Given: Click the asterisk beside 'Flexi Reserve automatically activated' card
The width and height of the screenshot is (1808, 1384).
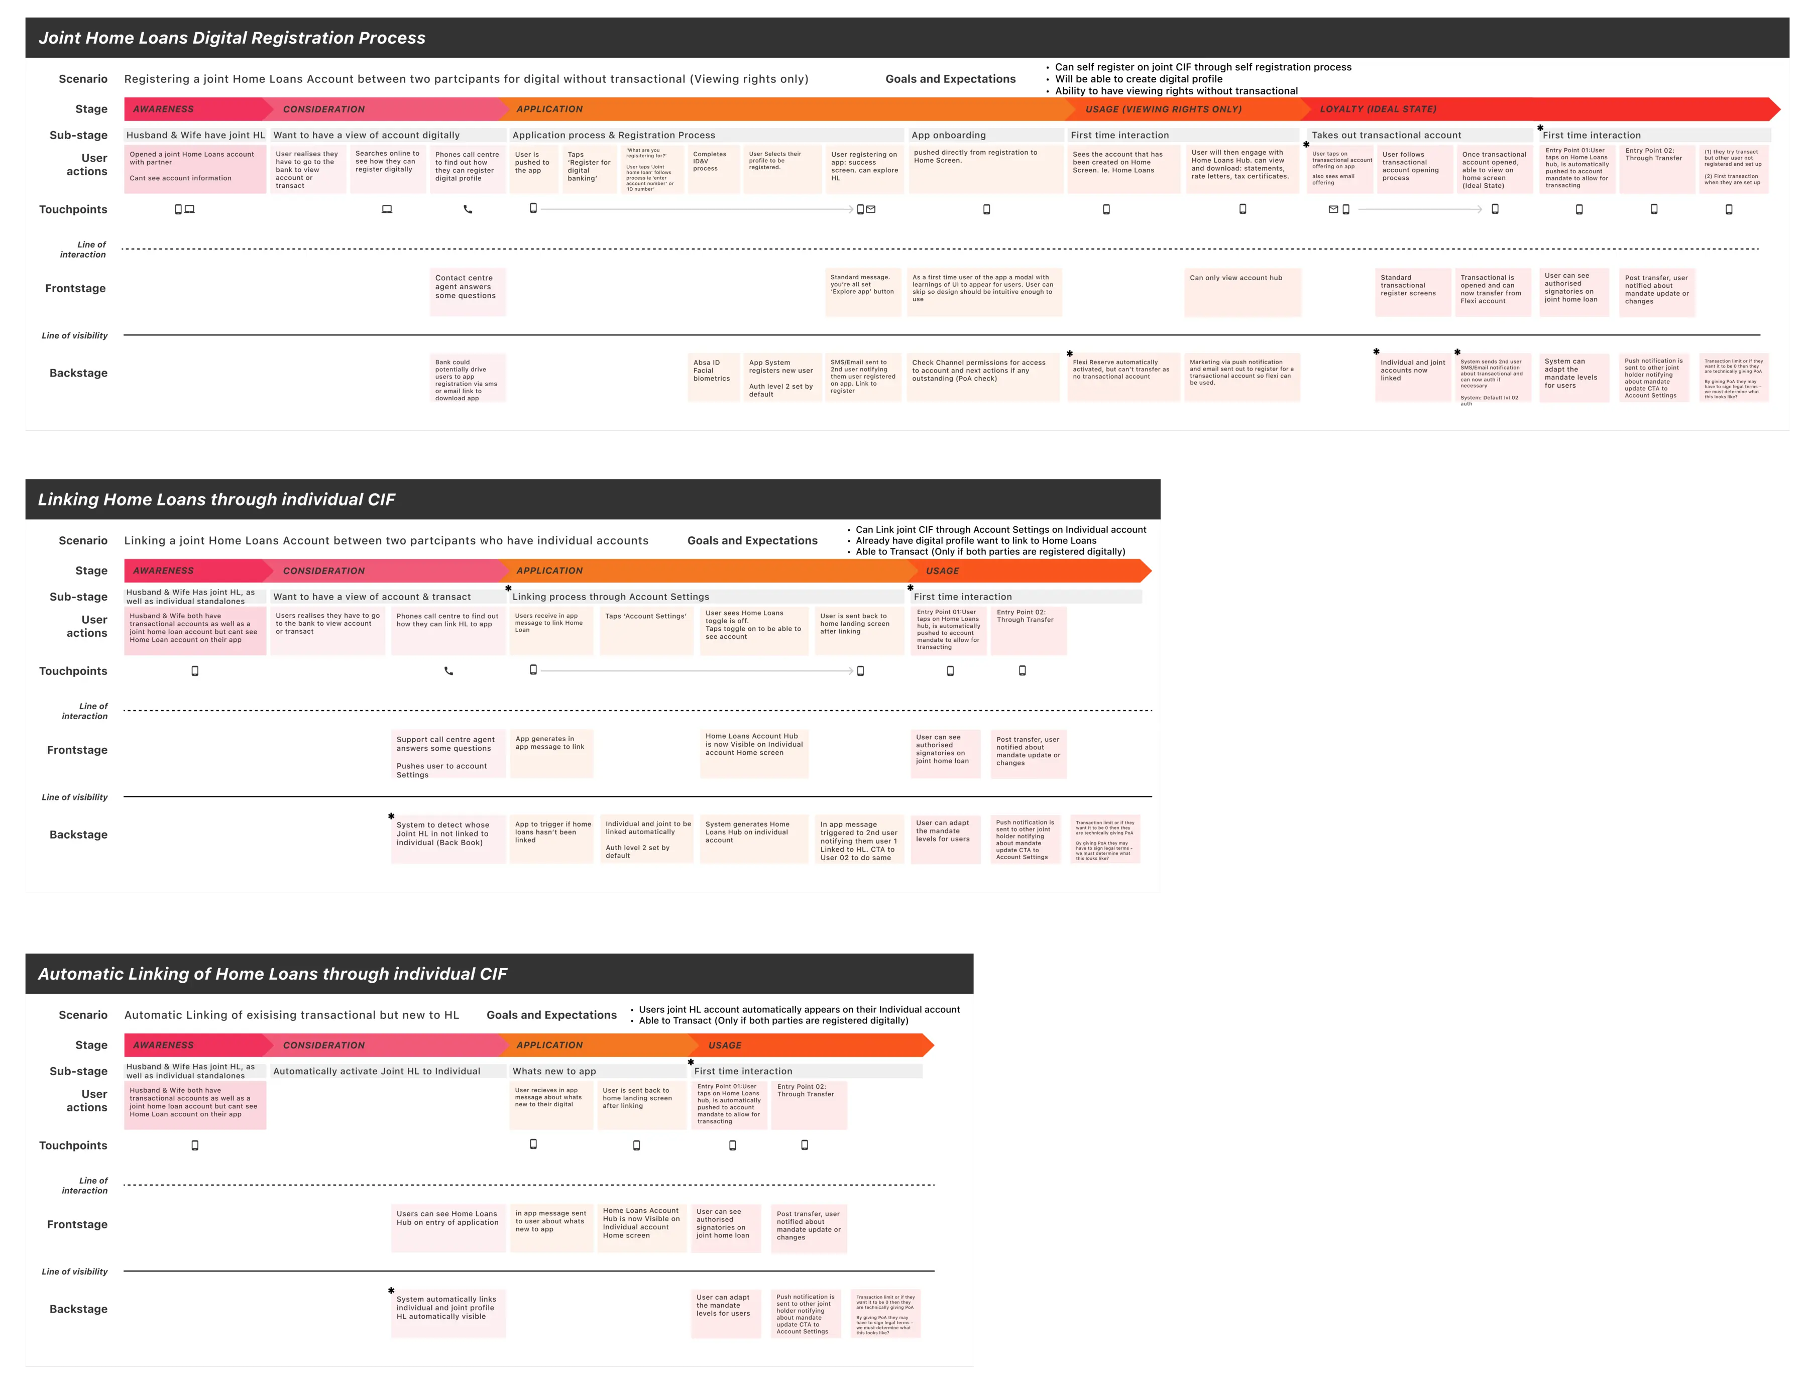Looking at the screenshot, I should pyautogui.click(x=1070, y=354).
